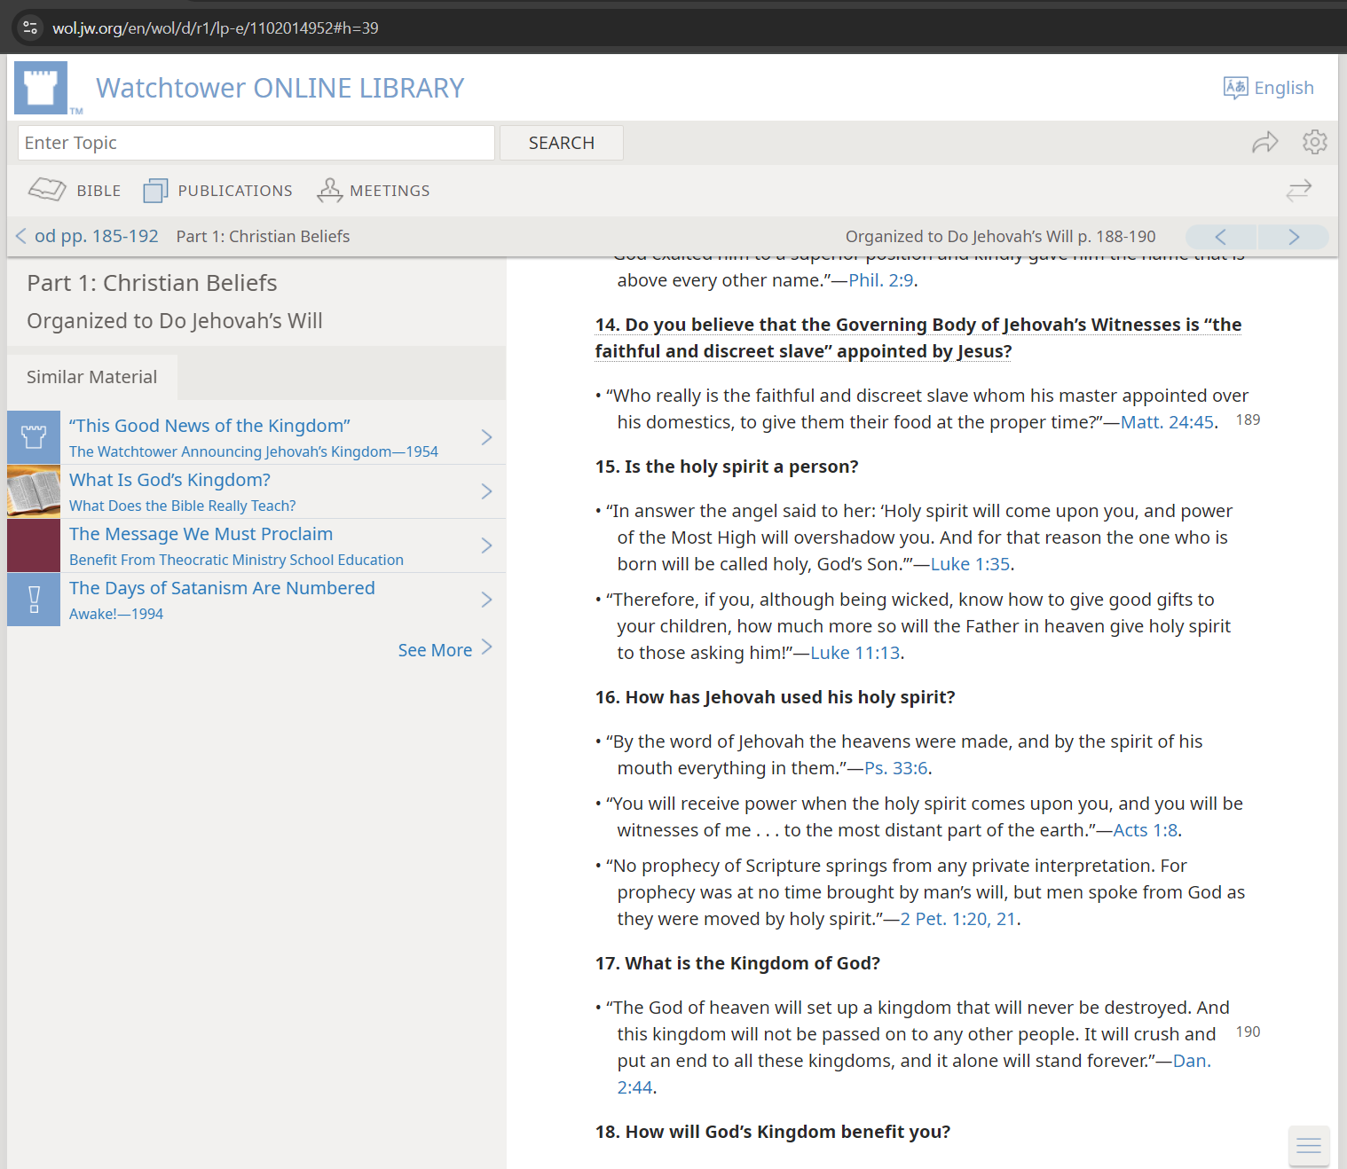Open the floating menu lines button
The width and height of the screenshot is (1347, 1169).
click(1308, 1146)
